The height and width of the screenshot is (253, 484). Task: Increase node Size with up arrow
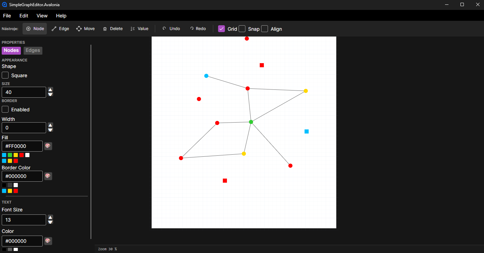click(50, 90)
